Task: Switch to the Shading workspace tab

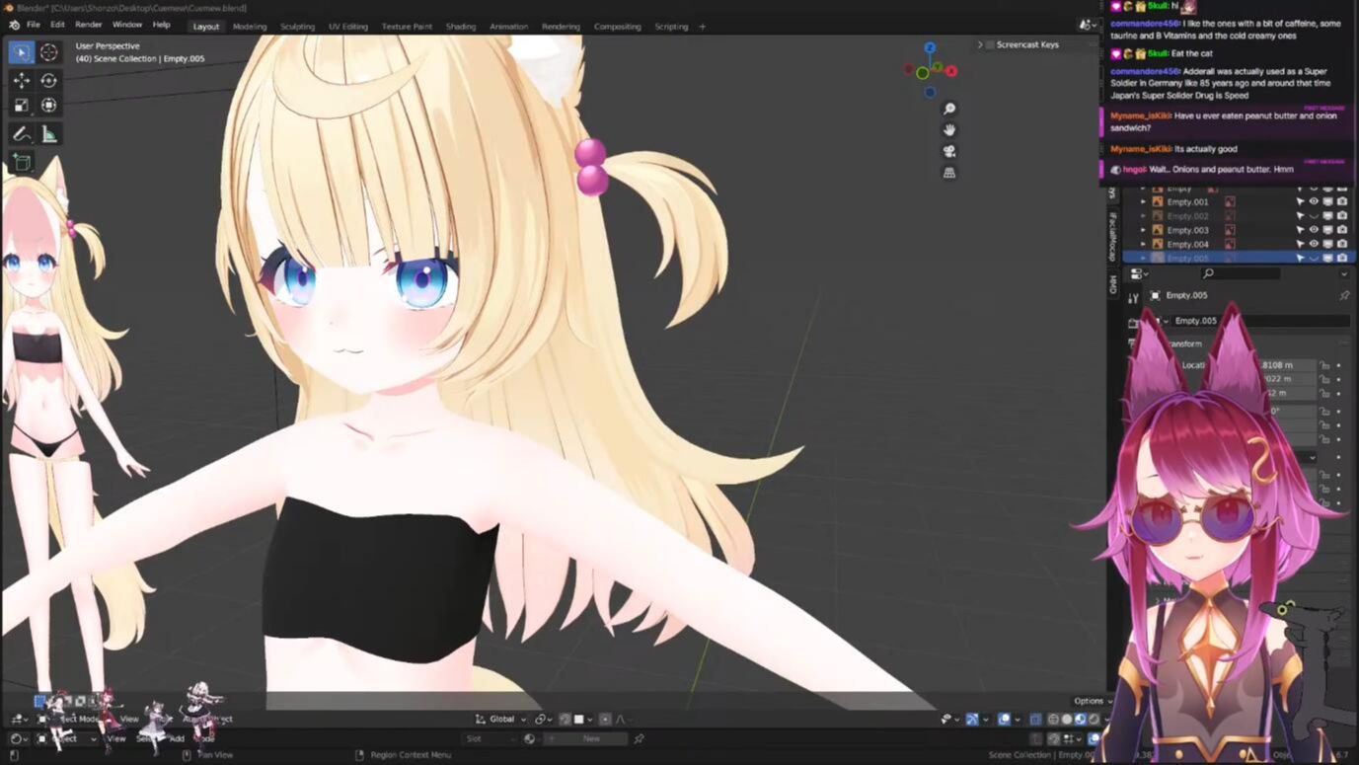Action: 461,27
